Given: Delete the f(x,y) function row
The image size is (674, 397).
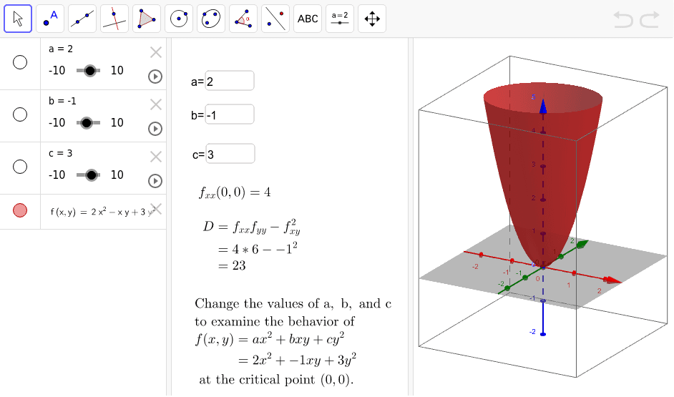Looking at the screenshot, I should point(157,209).
